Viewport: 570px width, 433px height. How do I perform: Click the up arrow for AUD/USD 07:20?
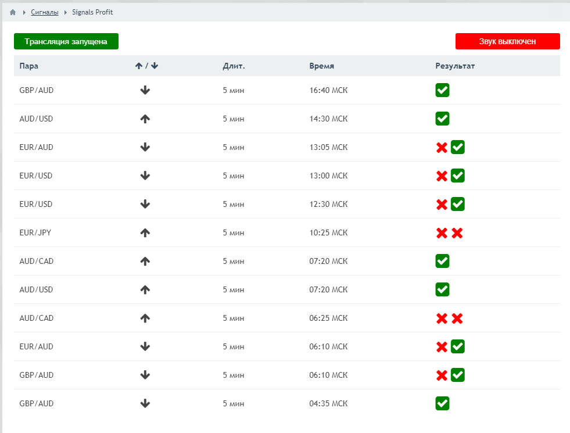[145, 290]
